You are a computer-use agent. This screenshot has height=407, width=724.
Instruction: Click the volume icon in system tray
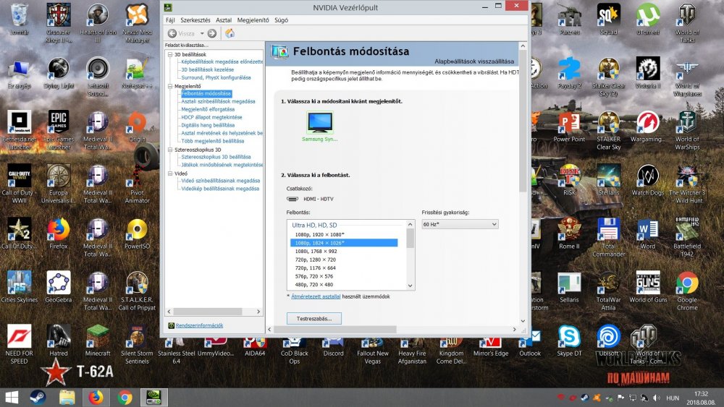(x=656, y=398)
